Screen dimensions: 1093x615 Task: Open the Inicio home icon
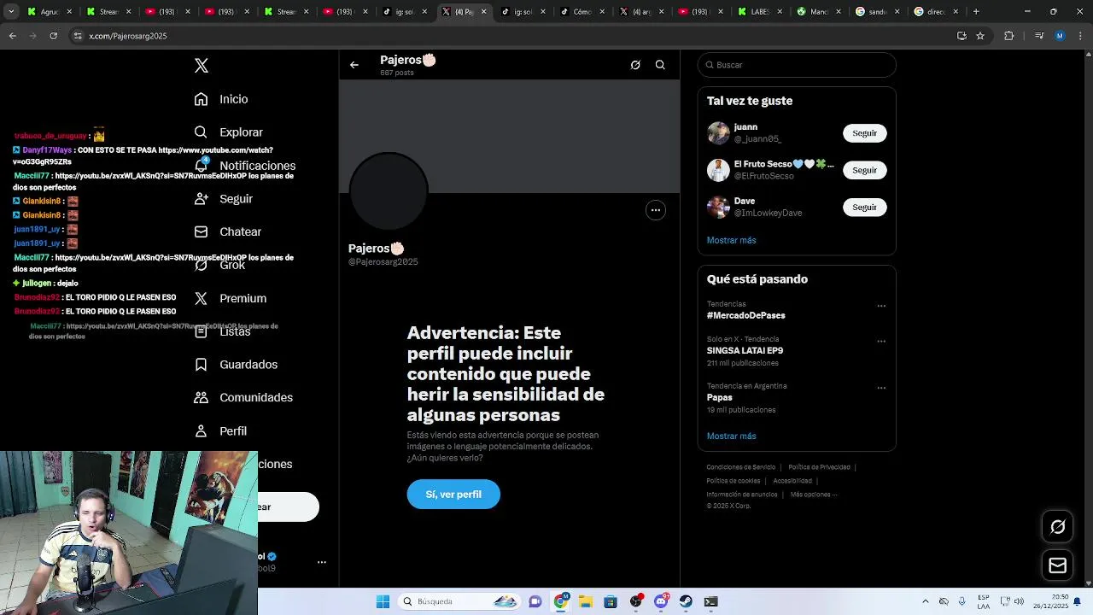201,99
